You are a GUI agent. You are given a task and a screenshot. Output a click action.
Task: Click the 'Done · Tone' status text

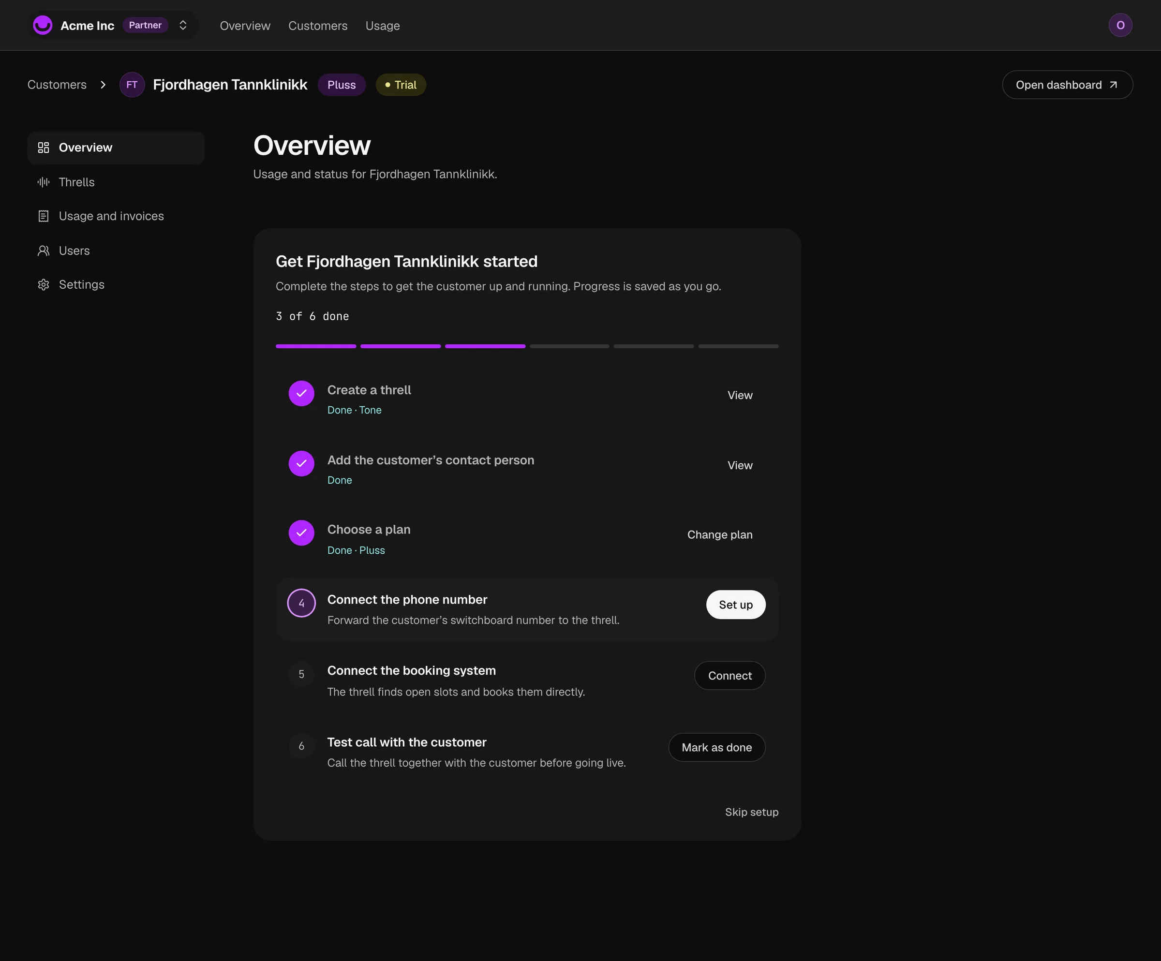pyautogui.click(x=355, y=410)
